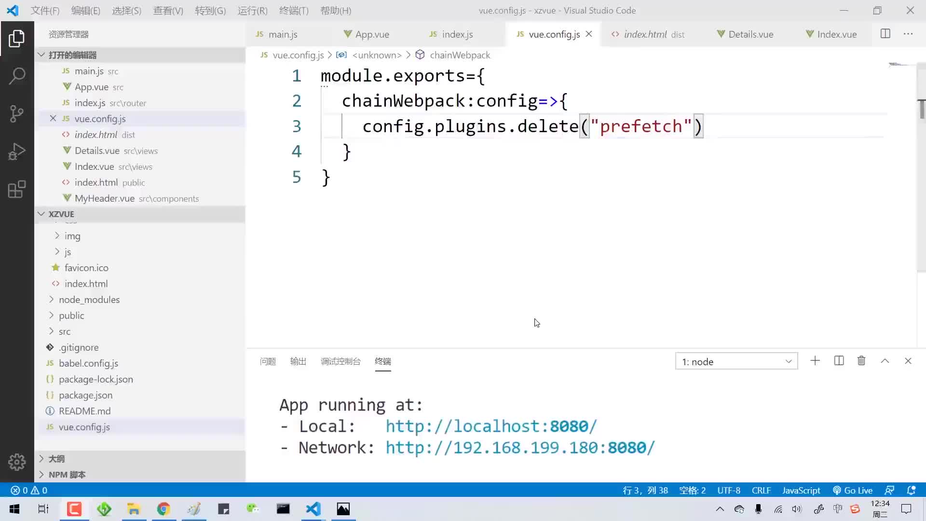Open the Extensions view icon
The image size is (926, 521).
coord(17,189)
